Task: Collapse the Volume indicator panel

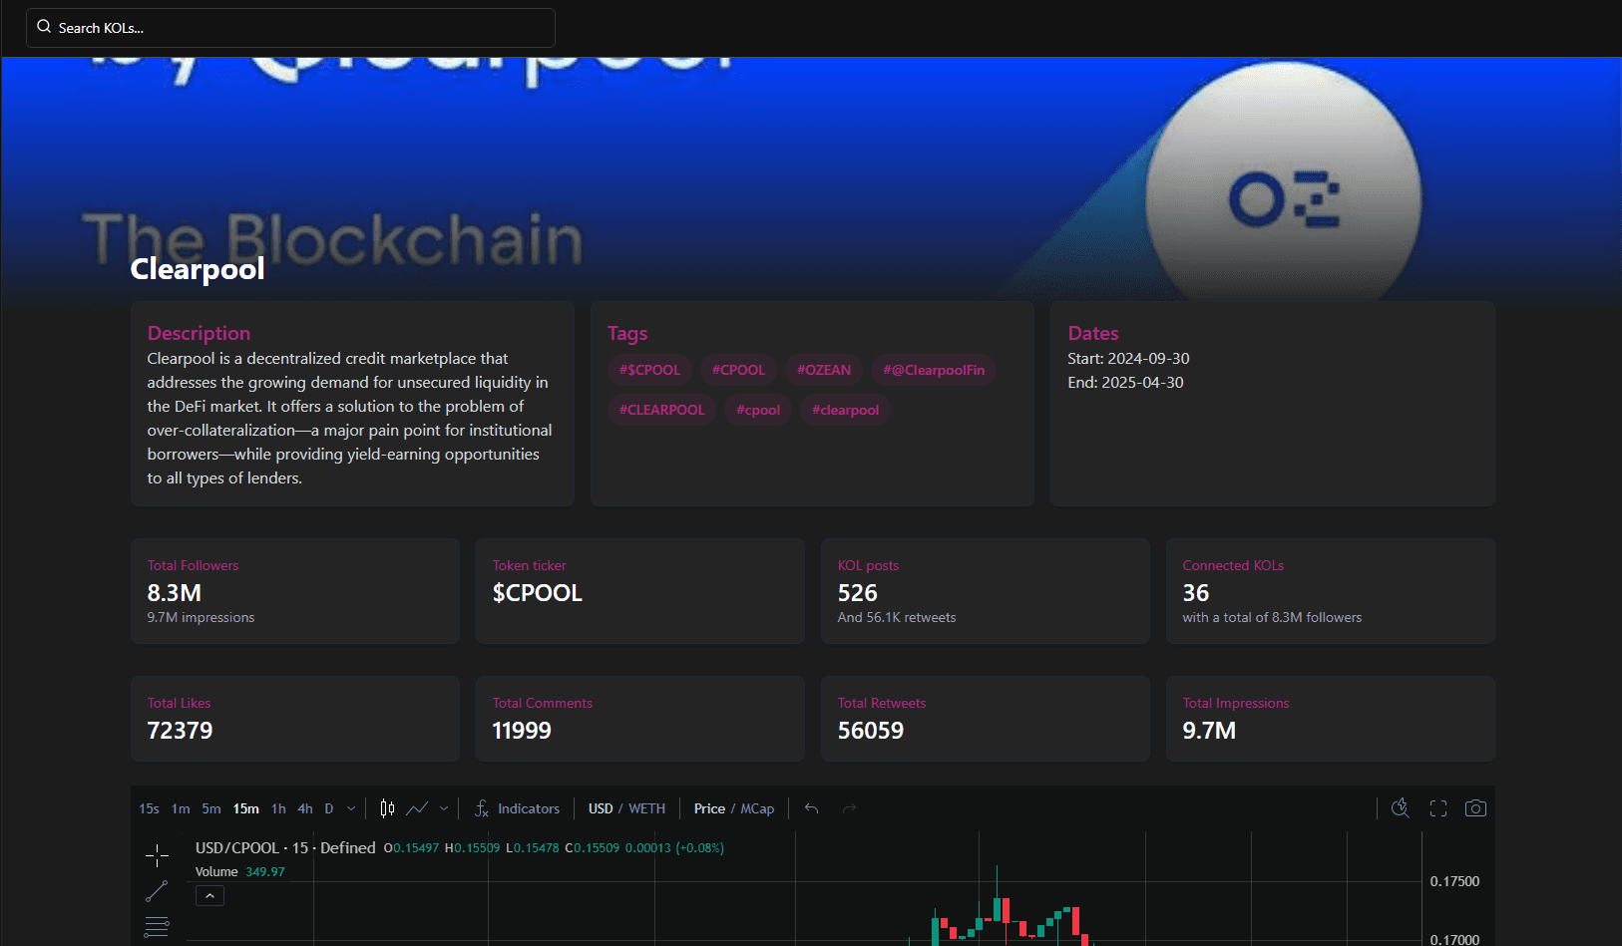Action: coord(209,895)
